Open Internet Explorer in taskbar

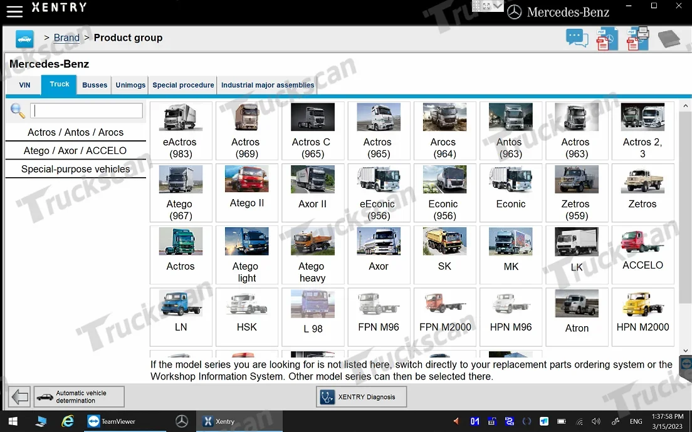tap(68, 421)
